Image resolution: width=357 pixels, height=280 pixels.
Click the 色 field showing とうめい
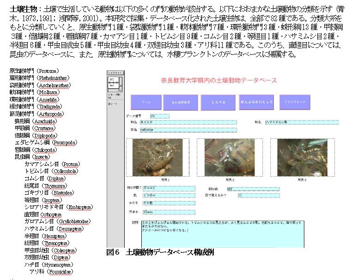(169, 196)
